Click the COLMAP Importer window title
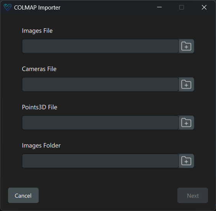The width and height of the screenshot is (216, 211). tap(37, 8)
